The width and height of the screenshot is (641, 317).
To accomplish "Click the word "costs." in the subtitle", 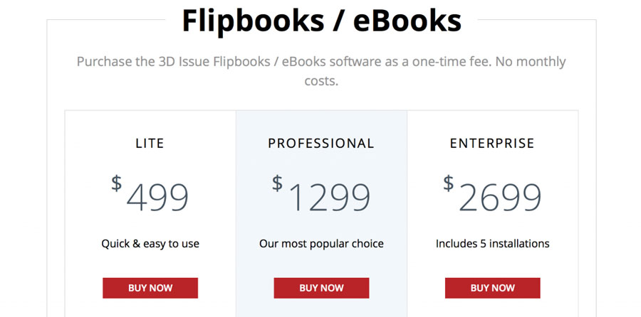I will click(x=321, y=81).
